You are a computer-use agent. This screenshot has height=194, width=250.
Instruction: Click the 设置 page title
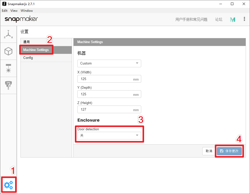[25, 32]
